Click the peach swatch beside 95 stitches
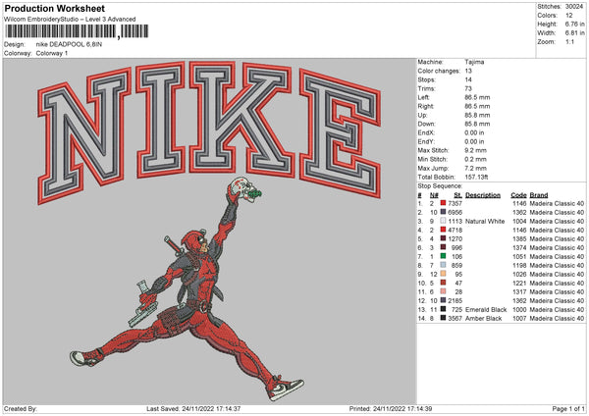589x416 pixels. click(x=444, y=274)
